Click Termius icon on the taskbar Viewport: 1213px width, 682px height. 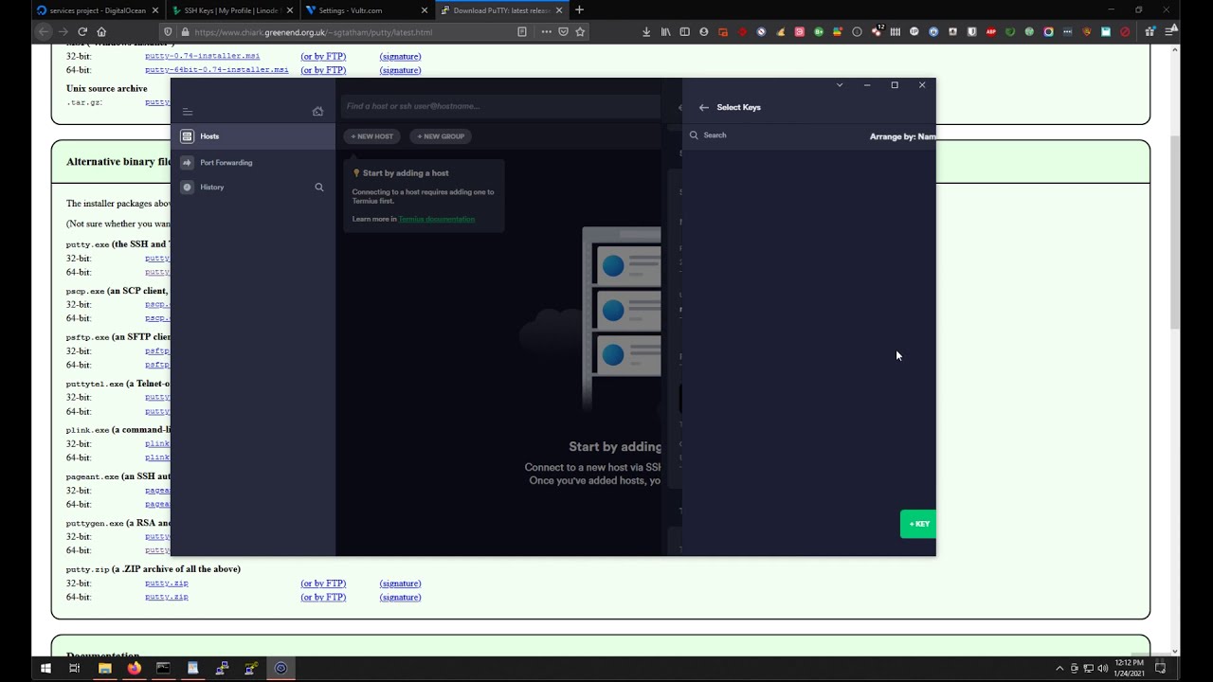coord(281,668)
